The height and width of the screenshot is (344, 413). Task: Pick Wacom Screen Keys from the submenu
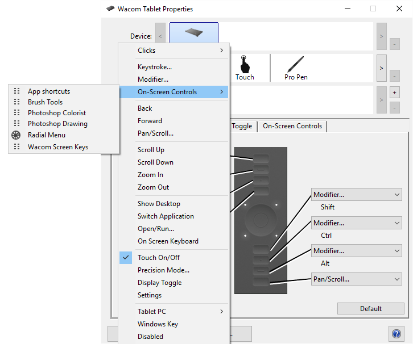[x=64, y=146]
